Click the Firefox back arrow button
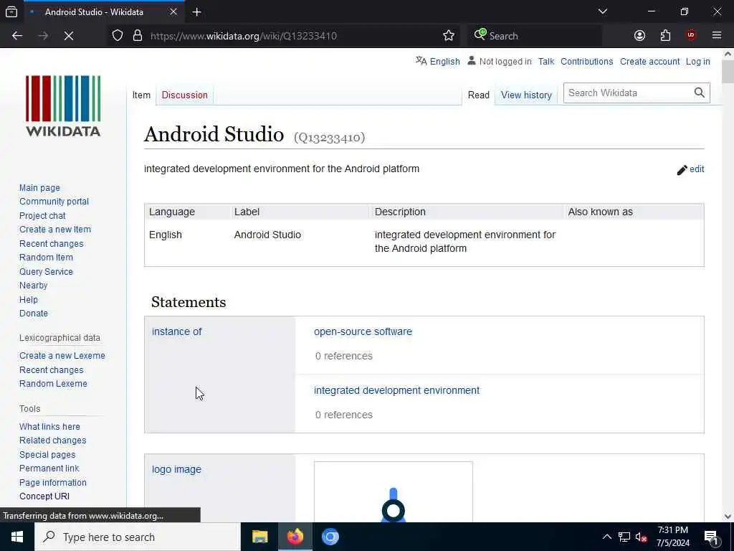This screenshot has width=734, height=551. [17, 36]
